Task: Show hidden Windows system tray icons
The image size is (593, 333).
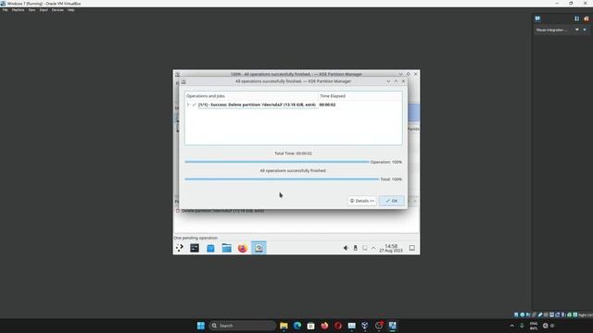Action: click(x=512, y=326)
